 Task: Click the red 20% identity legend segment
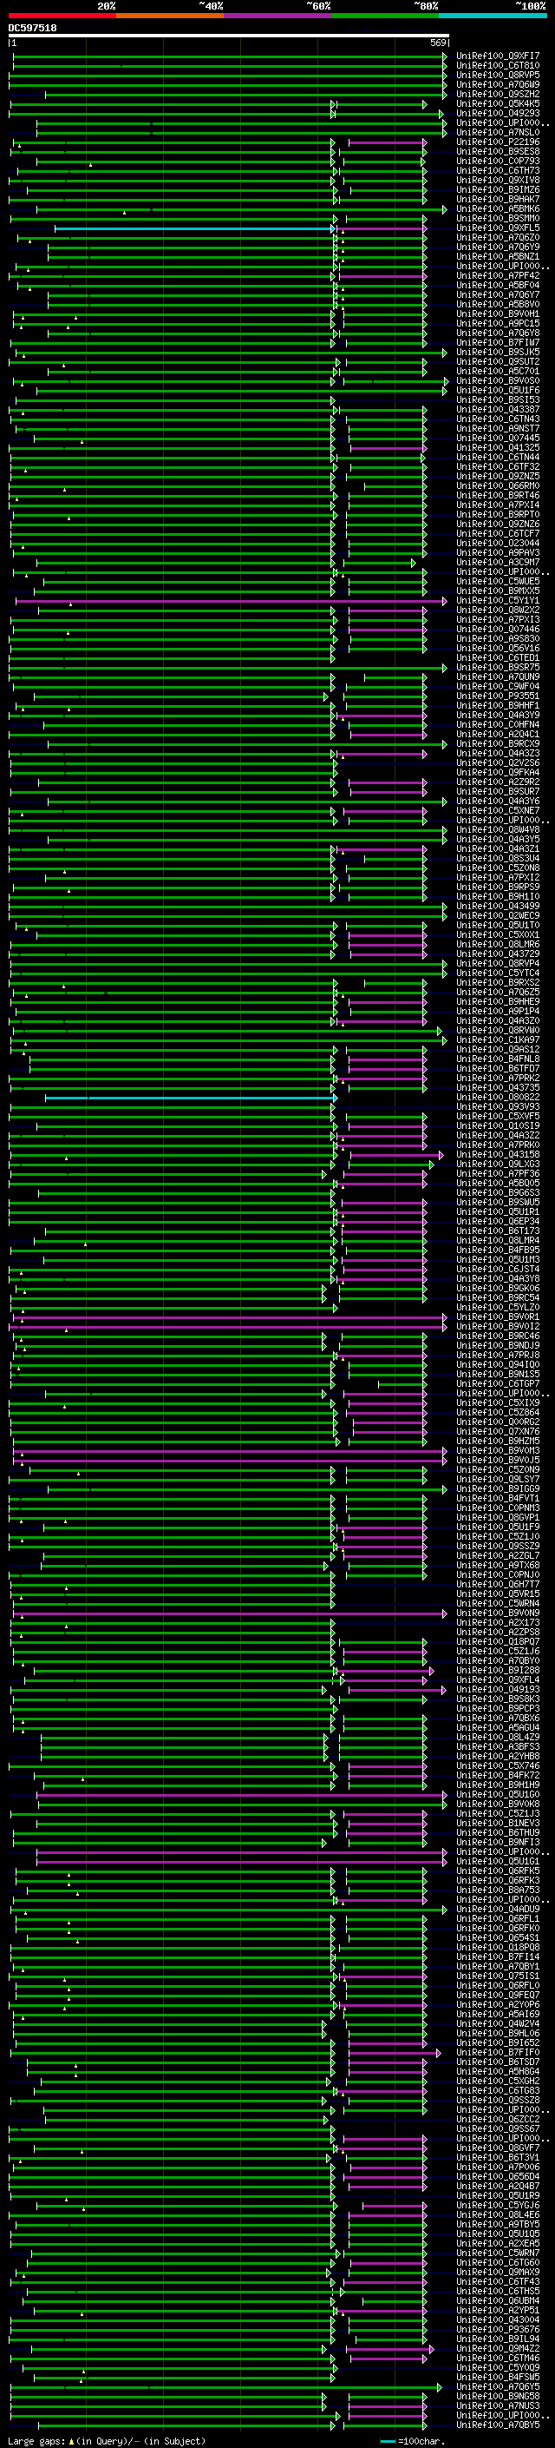pyautogui.click(x=62, y=16)
